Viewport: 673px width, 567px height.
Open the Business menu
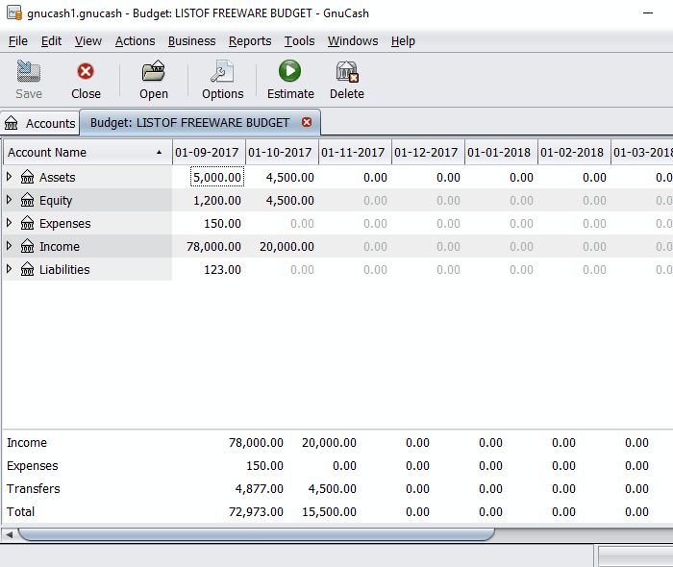coord(191,41)
